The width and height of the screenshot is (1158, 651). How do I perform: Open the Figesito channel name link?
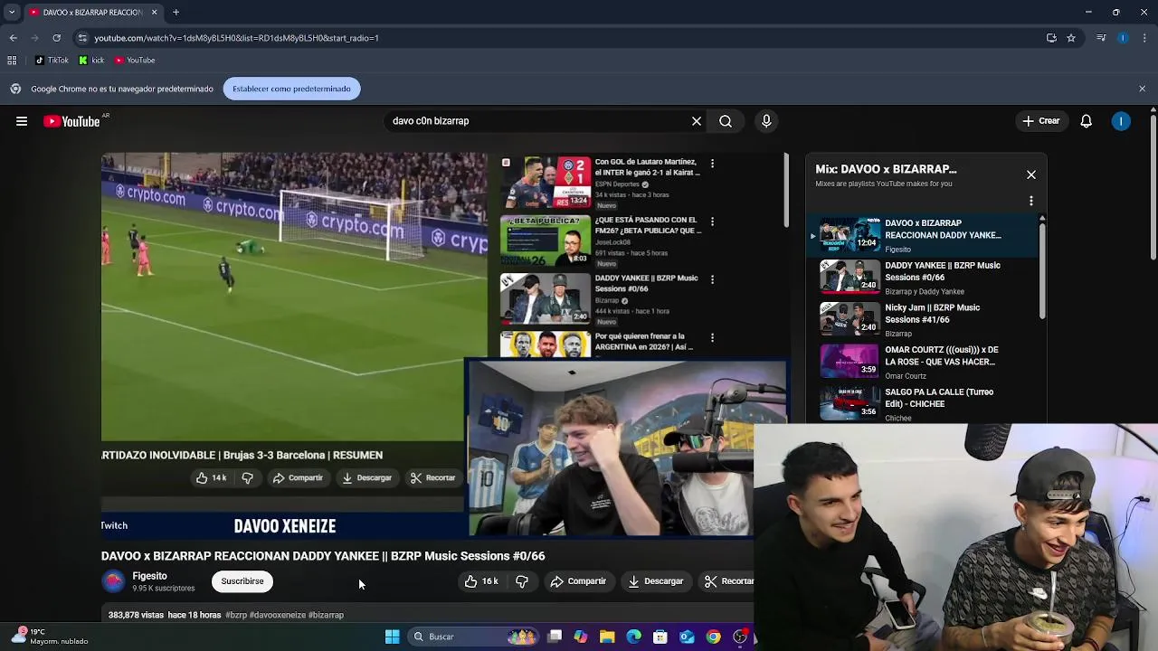pyautogui.click(x=149, y=576)
